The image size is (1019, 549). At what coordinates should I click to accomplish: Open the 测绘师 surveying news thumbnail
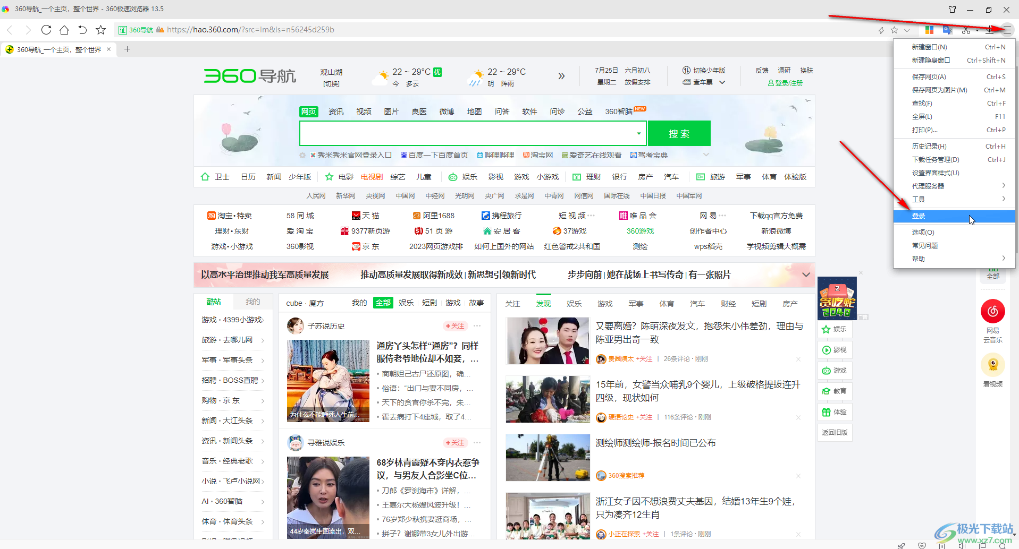click(548, 458)
